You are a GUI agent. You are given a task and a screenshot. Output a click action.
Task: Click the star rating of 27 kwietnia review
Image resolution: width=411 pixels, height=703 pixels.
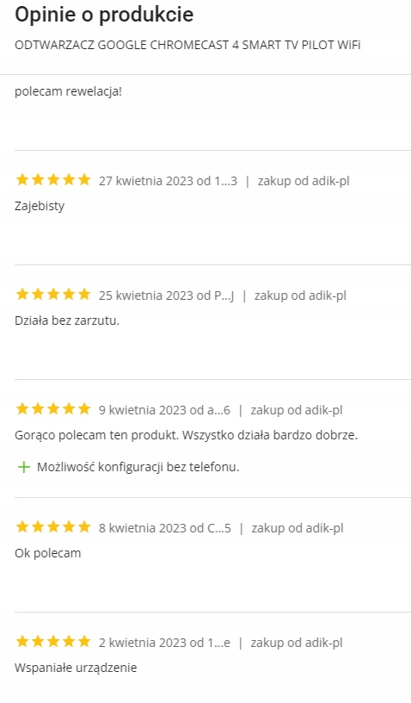(53, 180)
